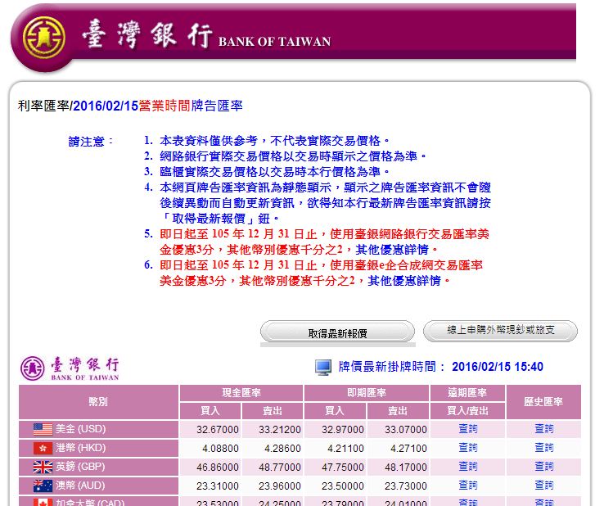Screen dimensions: 604x506
Task: Click GBP spot buying rate 47.75000
Action: pyautogui.click(x=342, y=467)
